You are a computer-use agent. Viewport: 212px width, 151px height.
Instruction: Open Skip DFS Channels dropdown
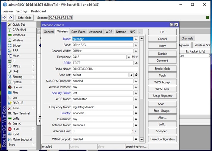pyautogui.click(x=136, y=81)
